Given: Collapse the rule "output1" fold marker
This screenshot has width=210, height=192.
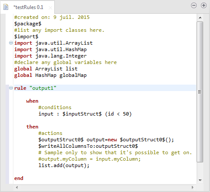Looking at the screenshot, I should (11, 88).
